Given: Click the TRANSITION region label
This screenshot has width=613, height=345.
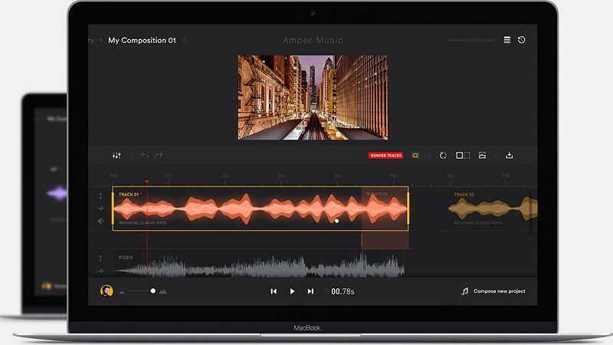Looking at the screenshot, I should [x=376, y=194].
